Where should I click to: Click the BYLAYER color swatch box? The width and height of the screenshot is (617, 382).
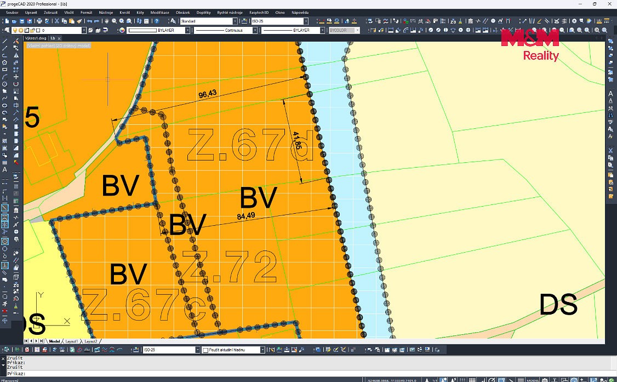(142, 30)
